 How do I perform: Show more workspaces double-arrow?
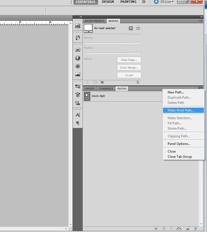tap(143, 2)
